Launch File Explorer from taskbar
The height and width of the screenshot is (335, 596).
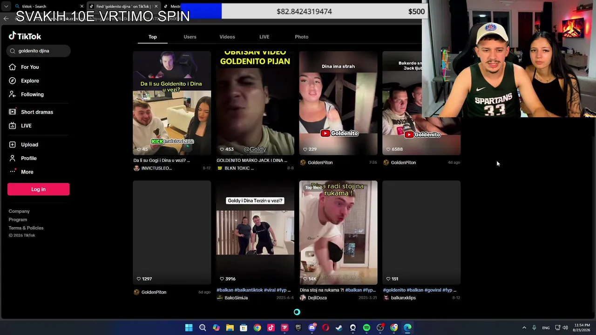tap(230, 328)
